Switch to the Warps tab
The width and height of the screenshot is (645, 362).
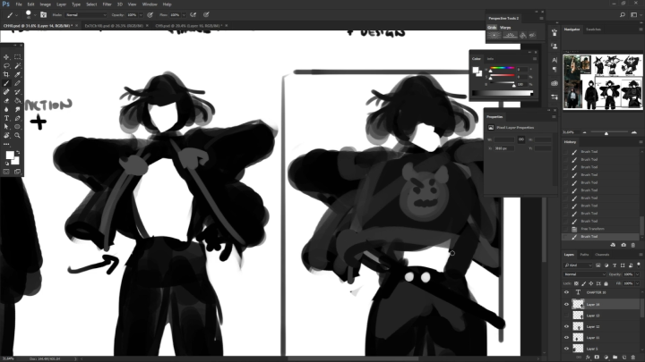coord(505,28)
